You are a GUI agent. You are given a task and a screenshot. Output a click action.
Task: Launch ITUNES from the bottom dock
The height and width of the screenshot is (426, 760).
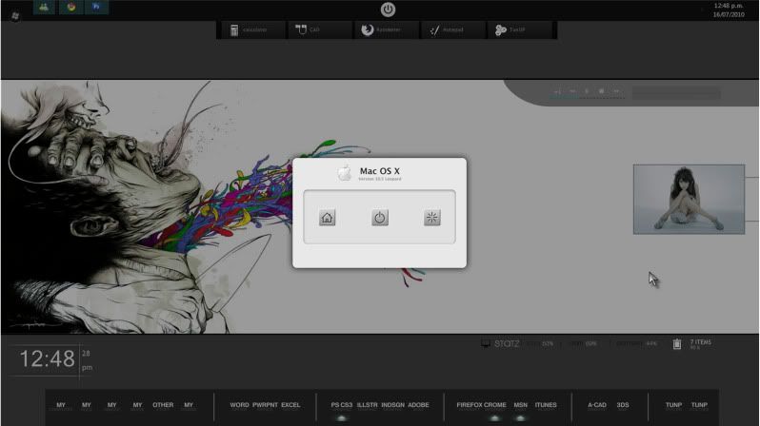tap(546, 405)
